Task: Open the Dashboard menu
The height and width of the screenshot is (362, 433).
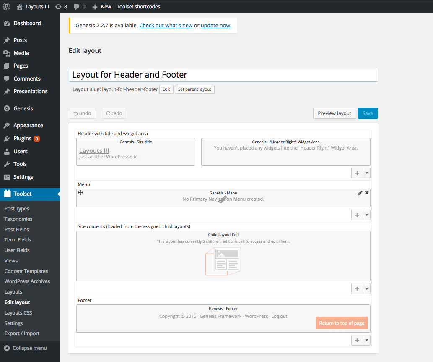Action: [30, 23]
